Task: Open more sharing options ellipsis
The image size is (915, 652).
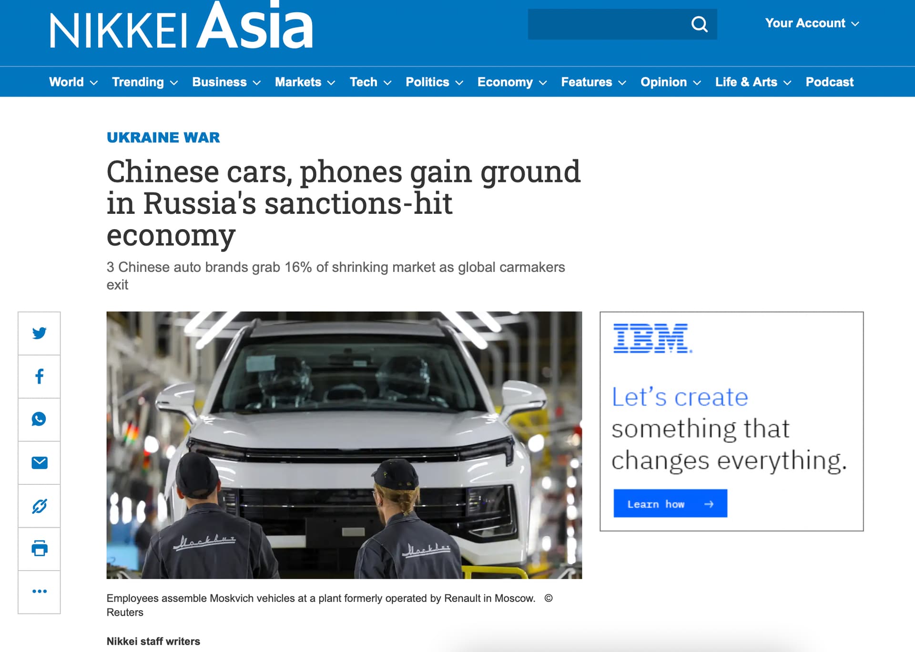Action: 39,592
